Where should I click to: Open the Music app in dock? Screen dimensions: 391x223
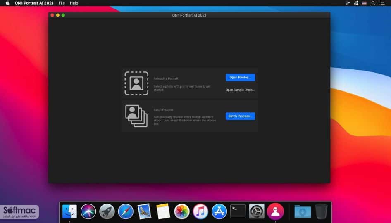pos(200,211)
